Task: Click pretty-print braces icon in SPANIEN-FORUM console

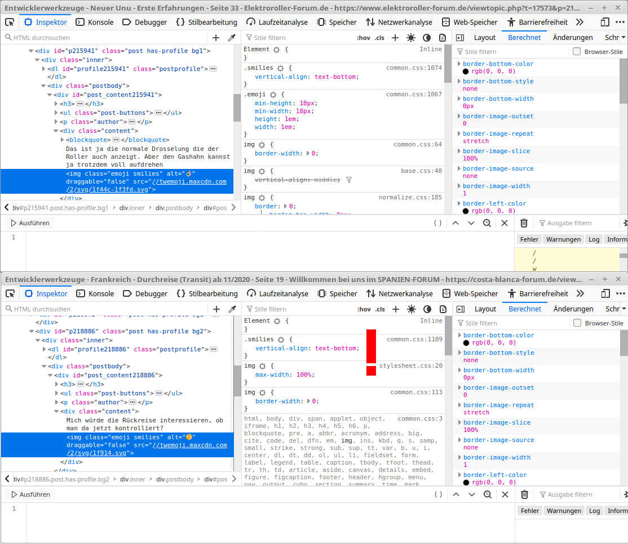Action: 438,494
